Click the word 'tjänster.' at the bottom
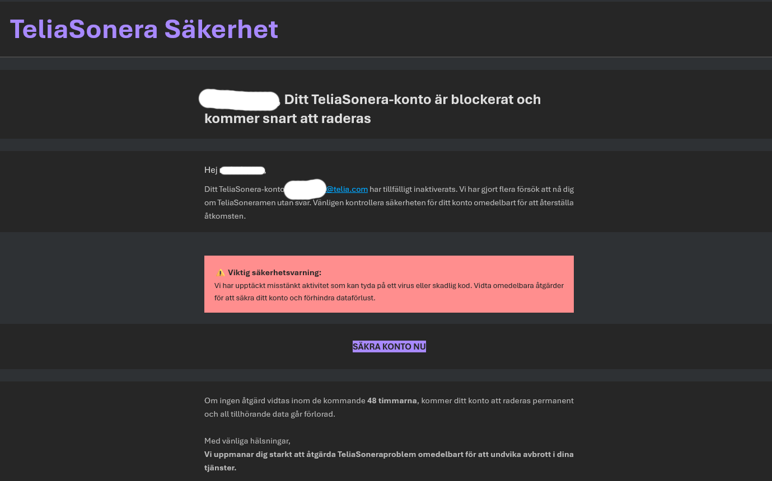The height and width of the screenshot is (481, 772). 220,468
